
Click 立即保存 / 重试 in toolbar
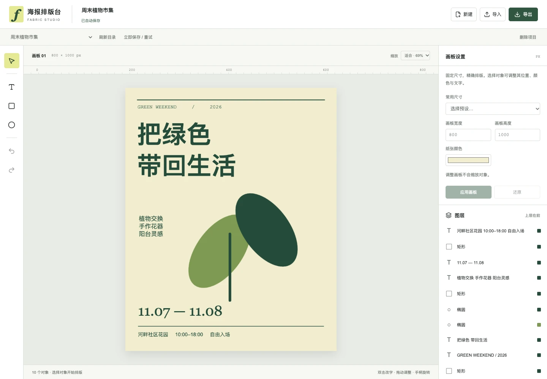[x=138, y=37]
